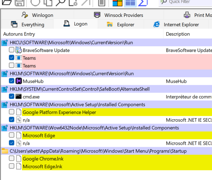Focus the Quick Filter search field

tap(185, 3)
